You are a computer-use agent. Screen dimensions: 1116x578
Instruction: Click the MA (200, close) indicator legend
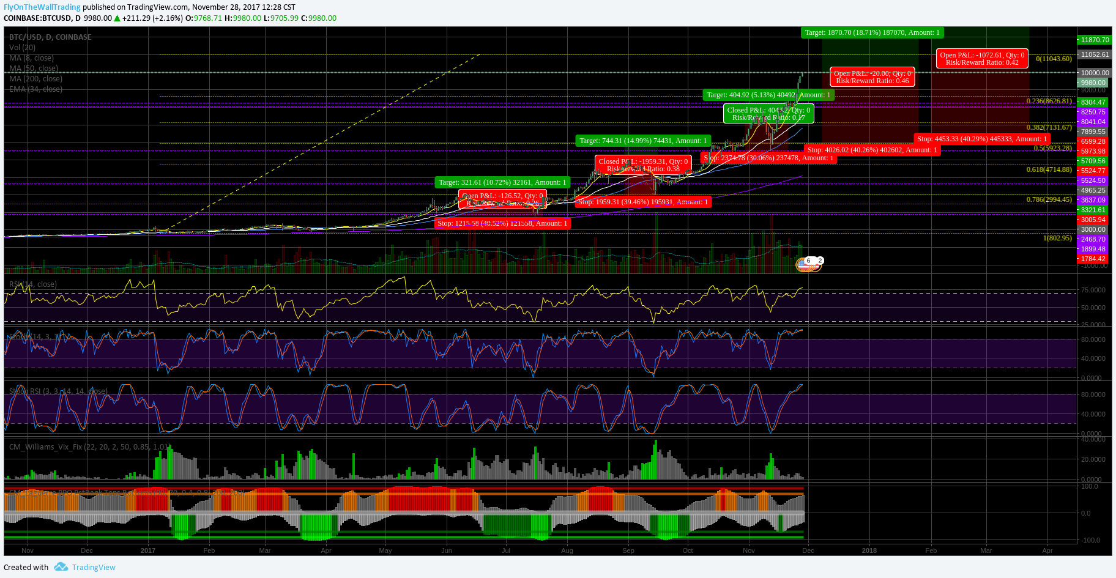(35, 78)
